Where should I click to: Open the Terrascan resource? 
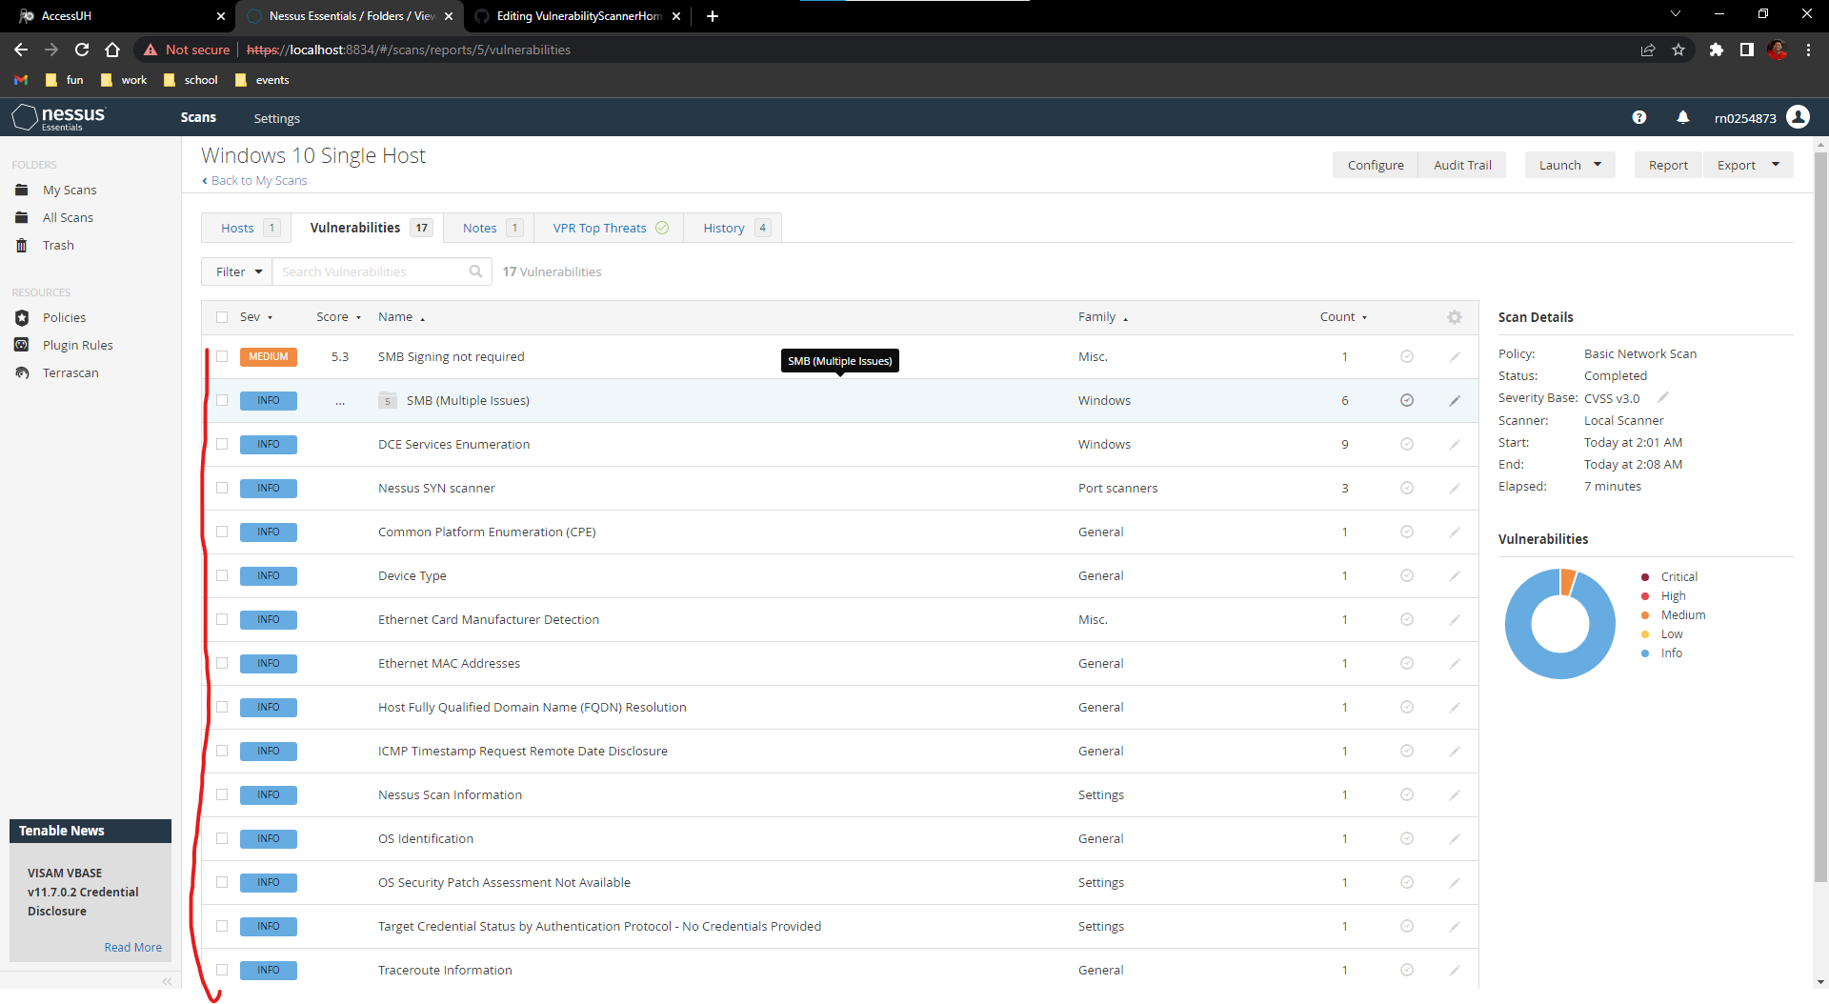[x=70, y=372]
